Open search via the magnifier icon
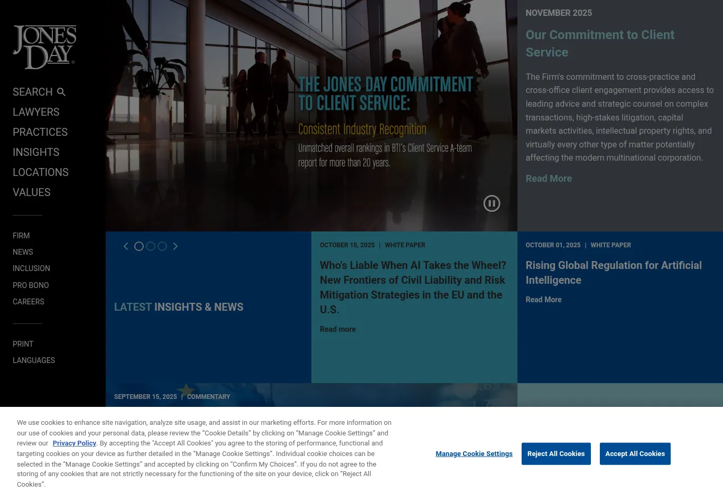This screenshot has width=723, height=502. tap(61, 92)
